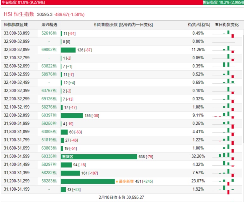
Task: Click the 638 [-75] value
Action: (146, 157)
